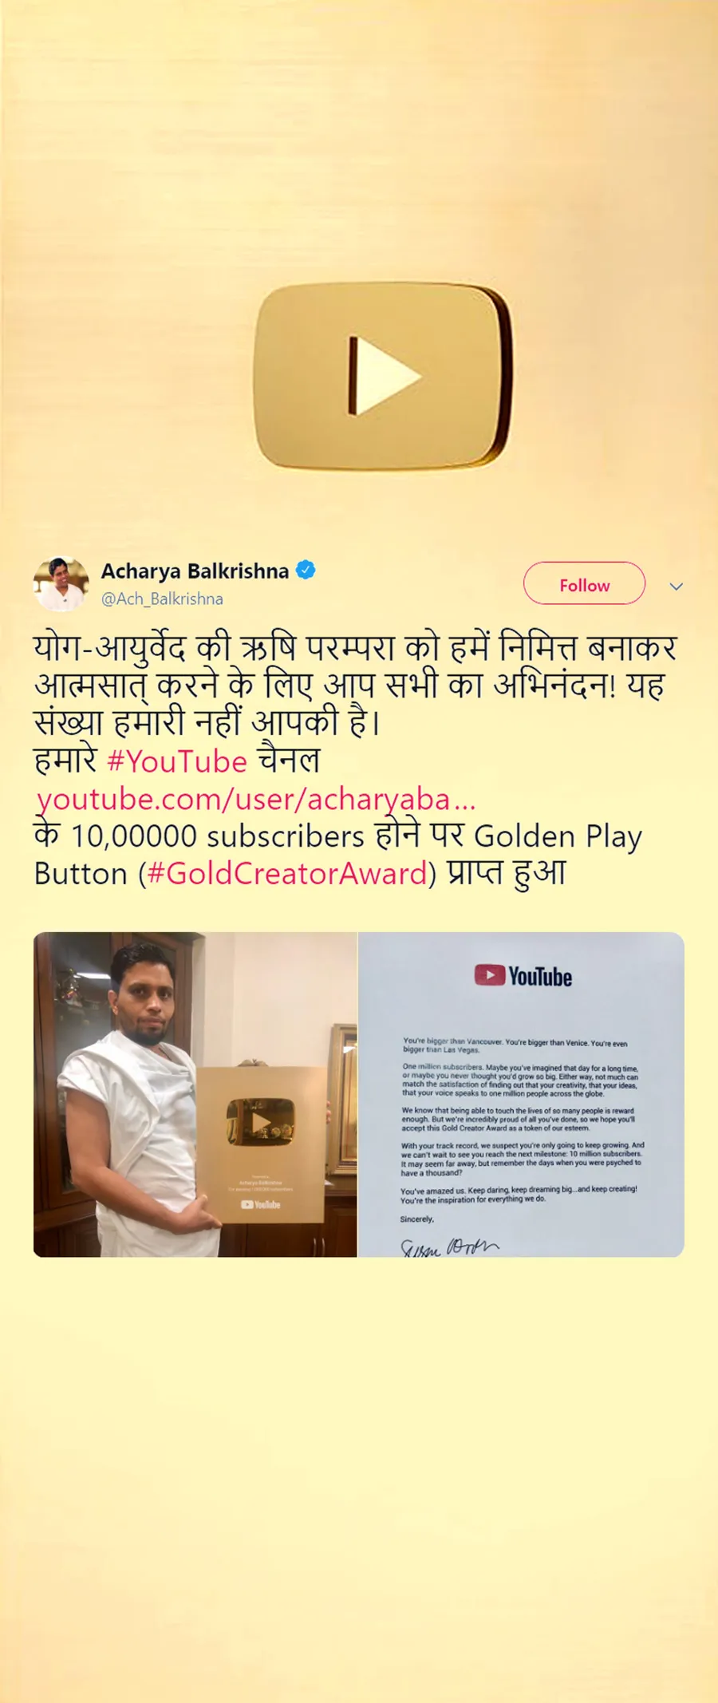Open the youtube.com/user/acharyaba link

click(256, 800)
